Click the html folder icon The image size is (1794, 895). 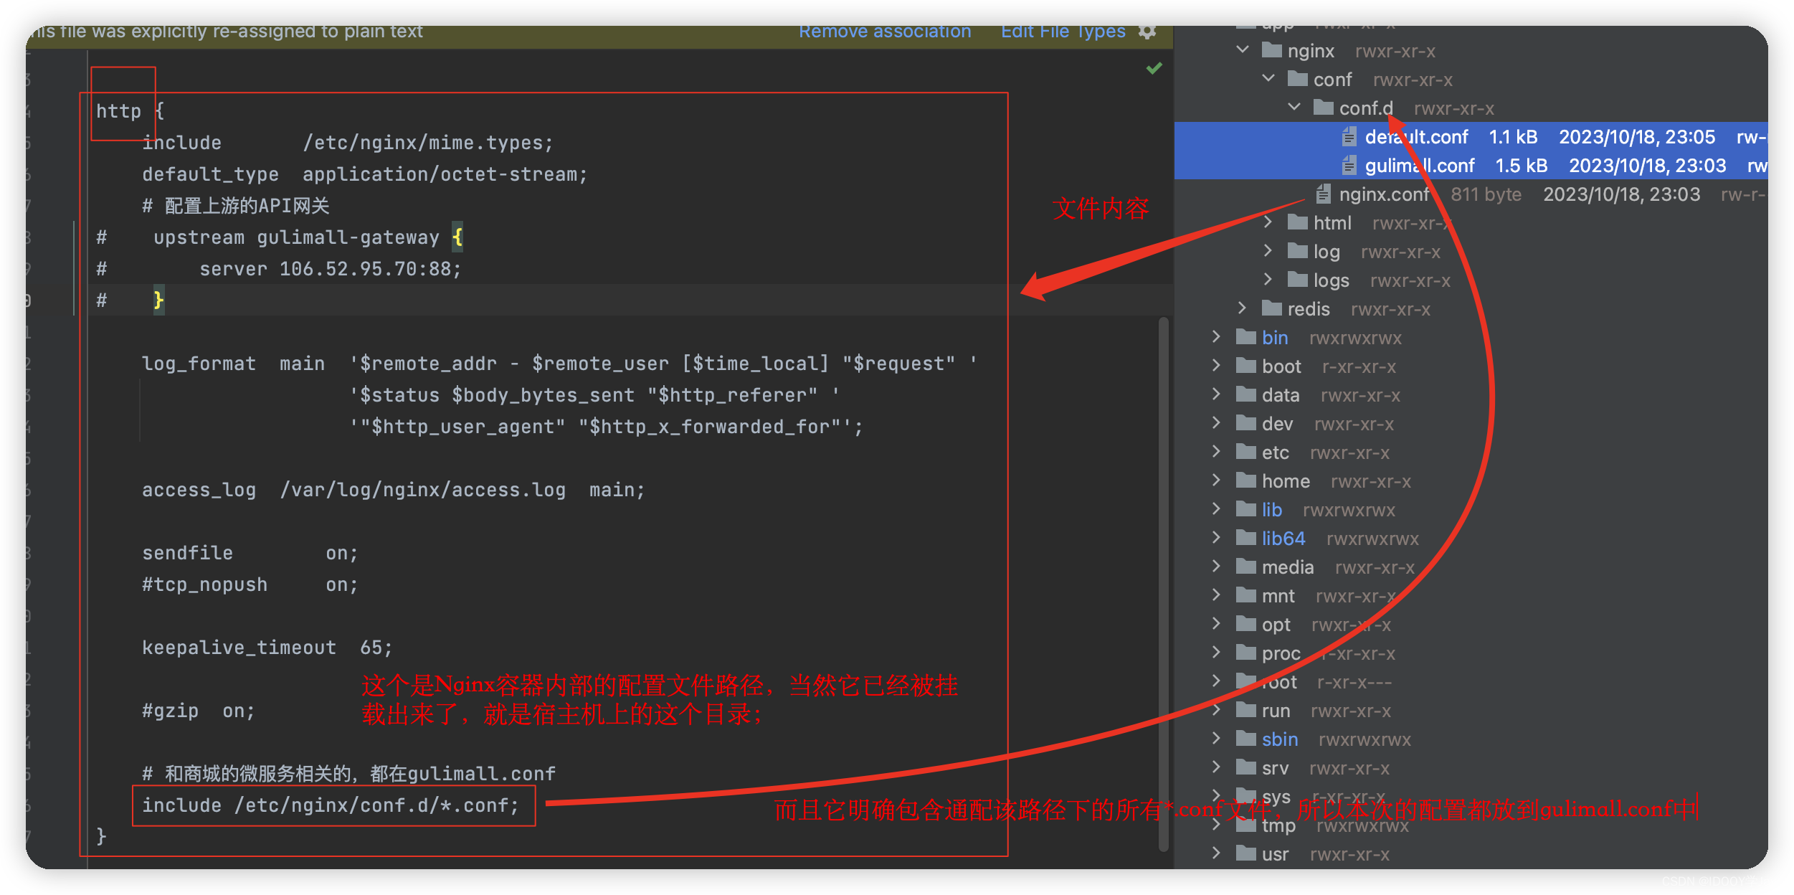click(1298, 222)
